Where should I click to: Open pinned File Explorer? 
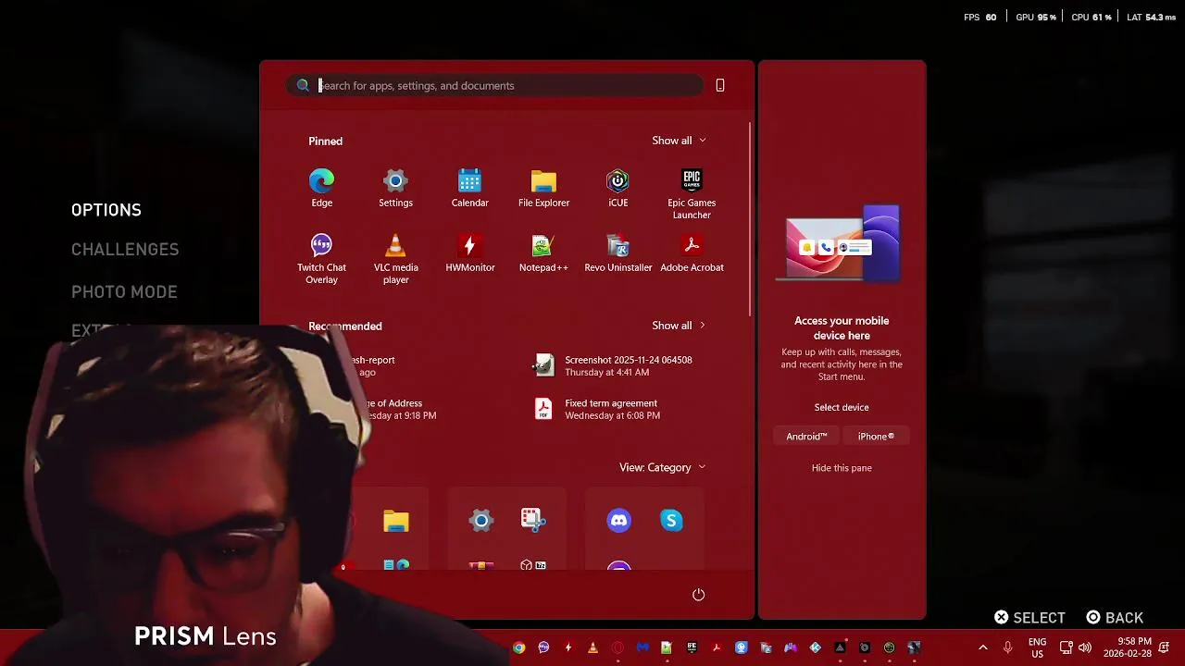(543, 188)
